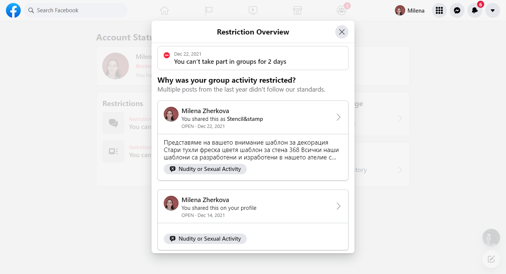Open the notifications bell
The image size is (506, 274).
point(475,10)
